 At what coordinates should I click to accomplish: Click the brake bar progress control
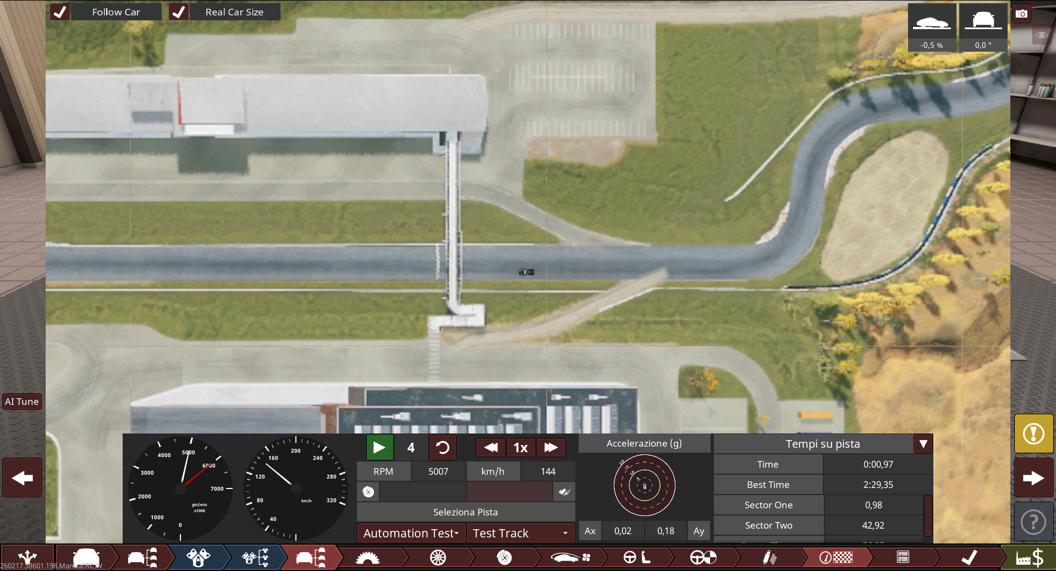(x=509, y=492)
